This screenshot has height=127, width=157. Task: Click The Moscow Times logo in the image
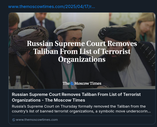tap(82, 83)
